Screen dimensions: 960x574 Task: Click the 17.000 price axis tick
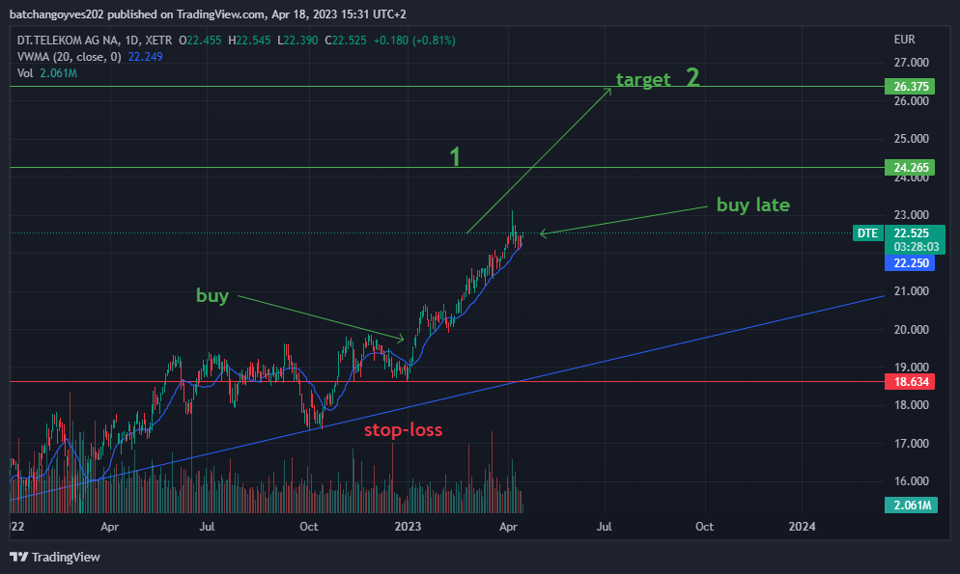[911, 443]
